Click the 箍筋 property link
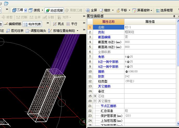The height and width of the screenshot is (128, 179). pos(101,72)
